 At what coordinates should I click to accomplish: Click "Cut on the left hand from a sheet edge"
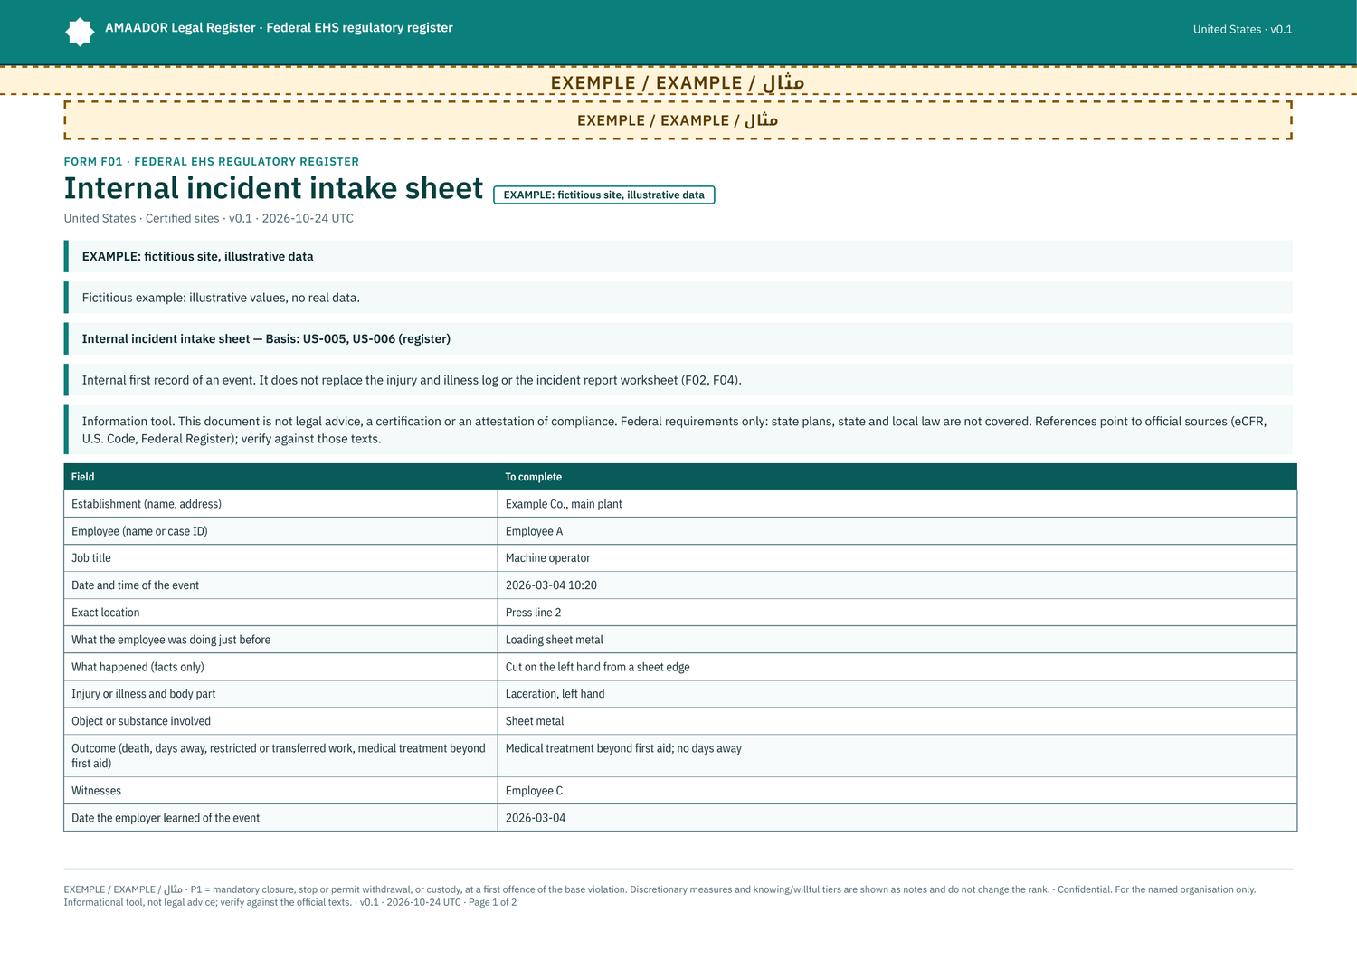pos(598,667)
